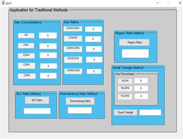Click the C2H2/CH4 ratio label
This screenshot has height=139, width=183.
coord(73,59)
